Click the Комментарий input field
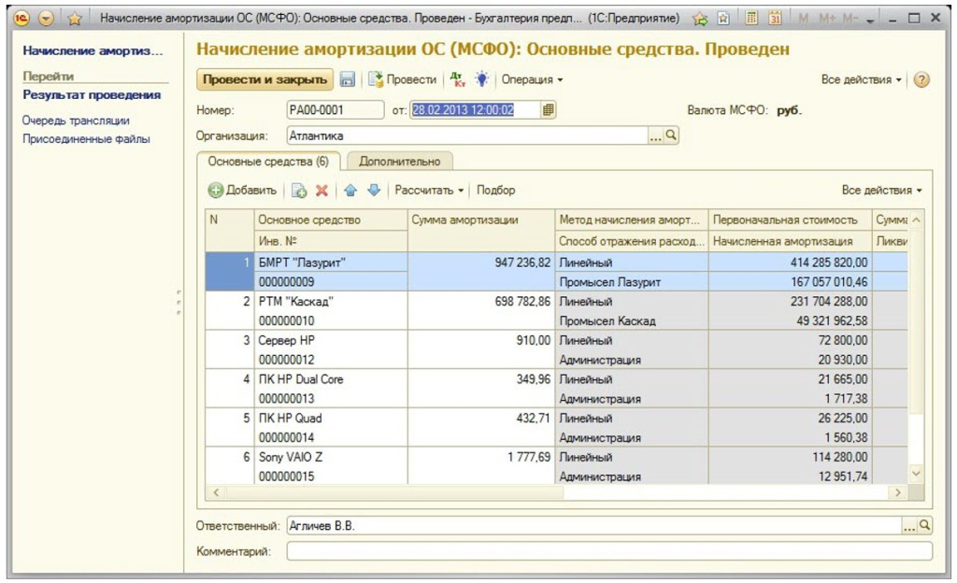The image size is (957, 583). 609,551
